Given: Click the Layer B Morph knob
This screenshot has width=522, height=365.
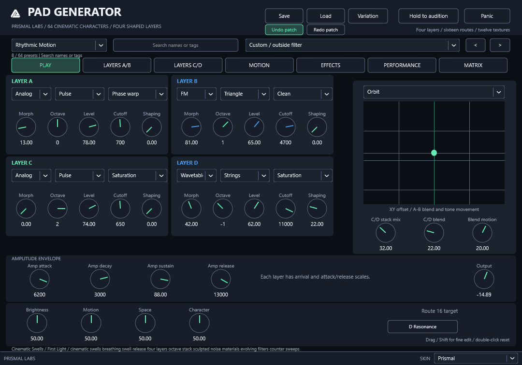Looking at the screenshot, I should click(x=191, y=127).
